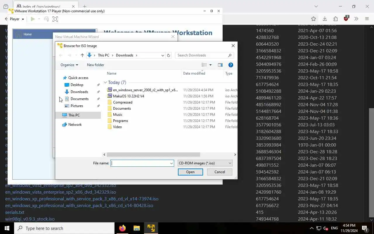
Task: Click VMware send Ctrl+Alt+Del icon
Action: pos(46,19)
